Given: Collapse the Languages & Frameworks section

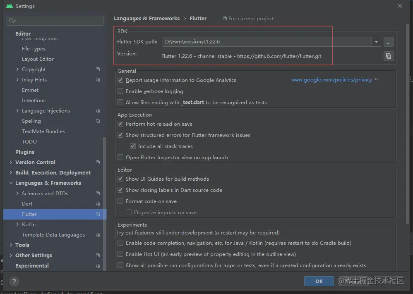Looking at the screenshot, I should point(11,183).
